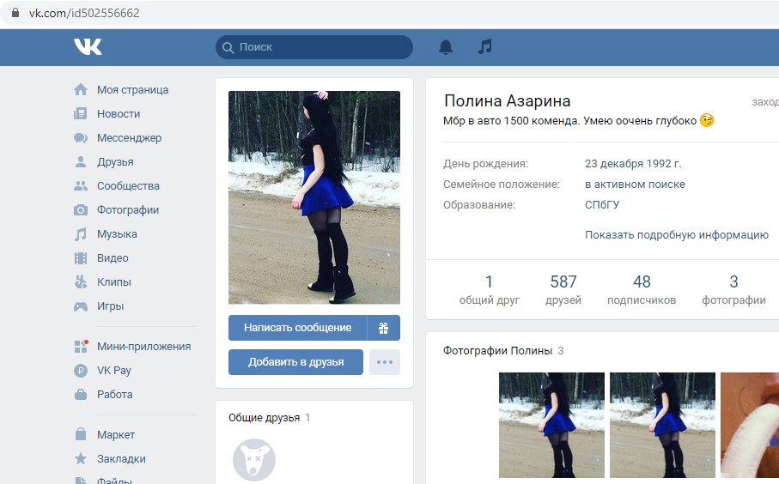This screenshot has width=779, height=484.
Task: Go to Моя страница in sidebar
Action: [132, 90]
